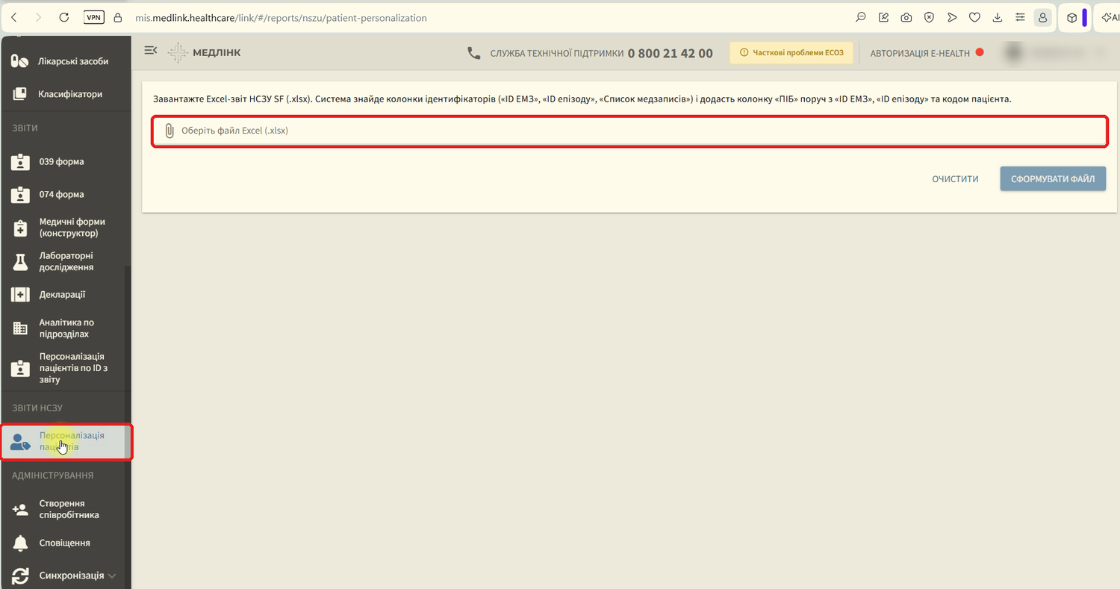The image size is (1120, 589).
Task: Click the support number 0 800 21 42 00
Action: (671, 53)
